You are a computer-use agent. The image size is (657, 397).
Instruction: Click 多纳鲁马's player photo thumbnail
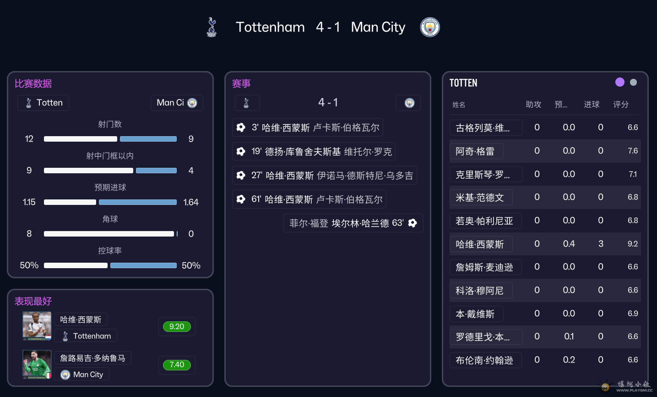37,364
